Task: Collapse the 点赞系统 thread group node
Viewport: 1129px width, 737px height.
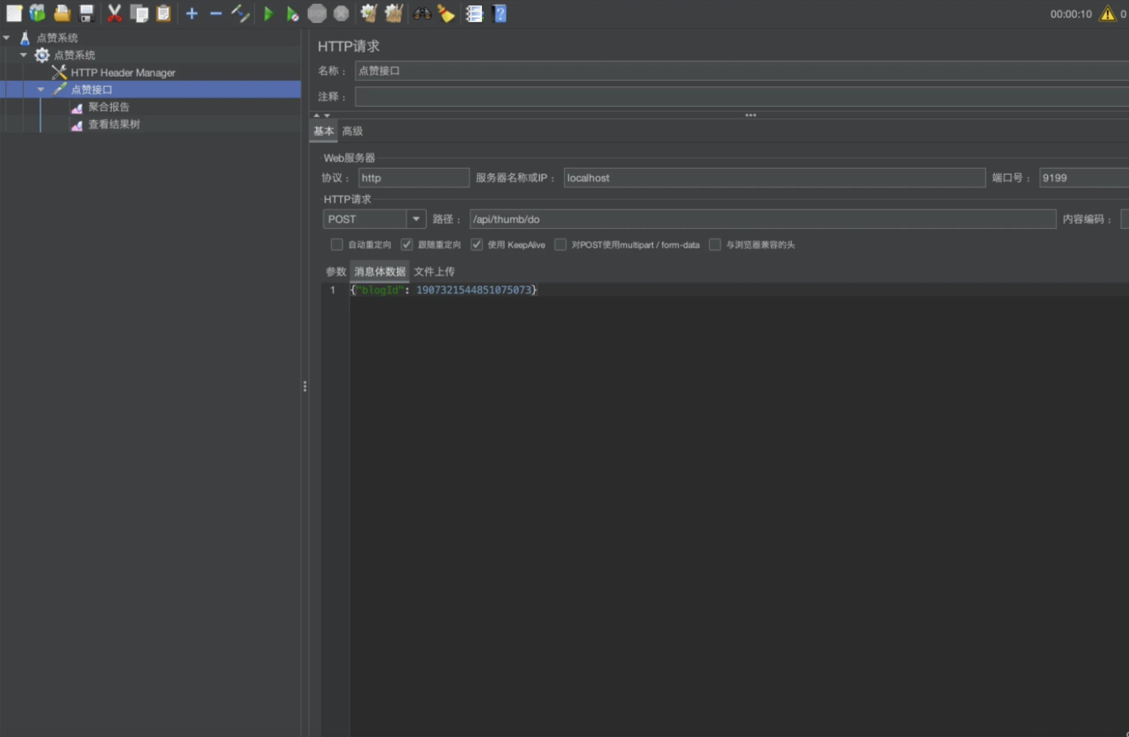Action: (23, 55)
